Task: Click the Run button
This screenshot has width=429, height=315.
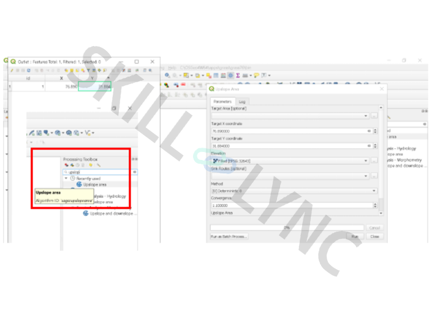Action: tap(355, 237)
